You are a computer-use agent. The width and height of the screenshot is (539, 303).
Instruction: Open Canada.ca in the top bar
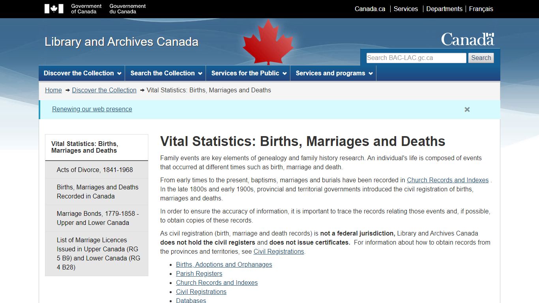pyautogui.click(x=370, y=9)
